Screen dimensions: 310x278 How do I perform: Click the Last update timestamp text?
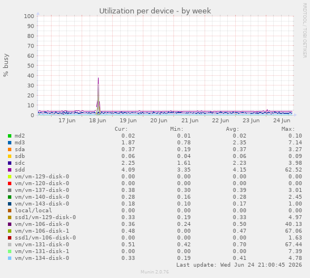pos(239,265)
